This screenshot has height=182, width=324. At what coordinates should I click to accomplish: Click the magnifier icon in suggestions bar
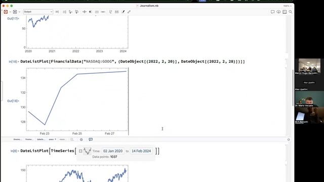pyautogui.click(x=72, y=140)
